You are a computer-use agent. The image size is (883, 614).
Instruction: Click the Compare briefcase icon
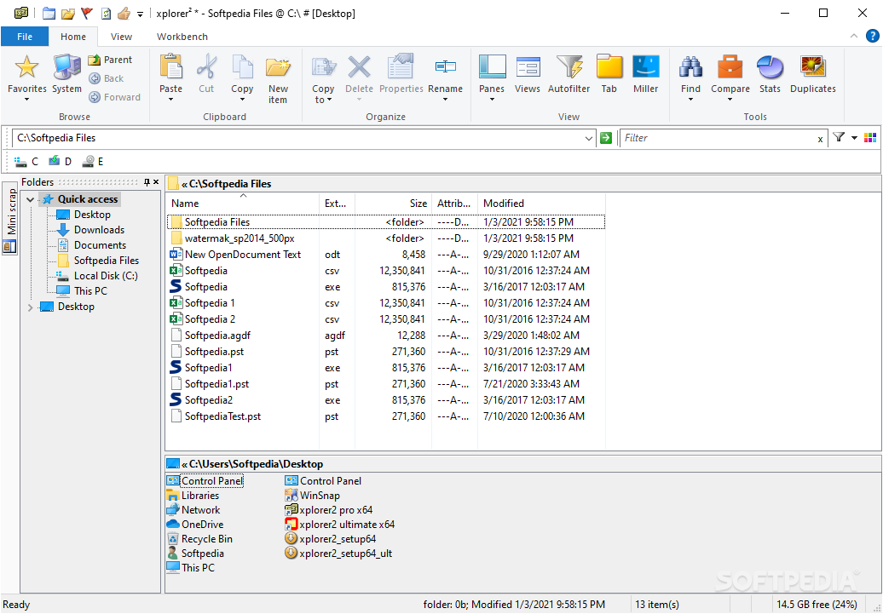click(730, 67)
